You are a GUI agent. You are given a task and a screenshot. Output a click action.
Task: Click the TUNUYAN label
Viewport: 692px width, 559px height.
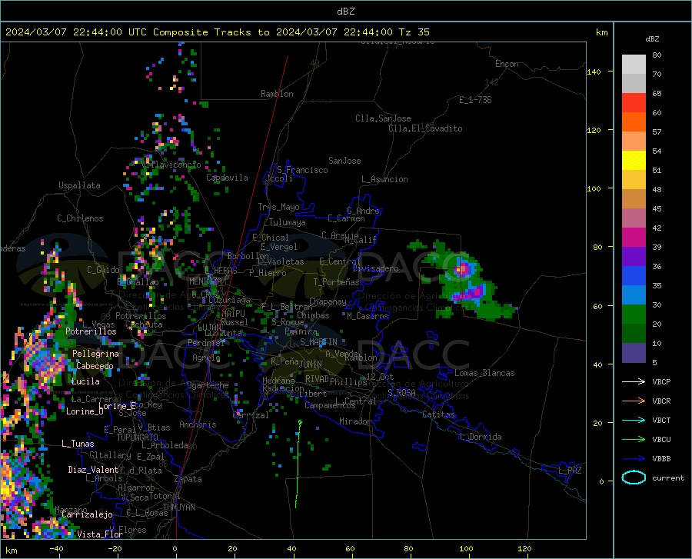click(x=178, y=507)
